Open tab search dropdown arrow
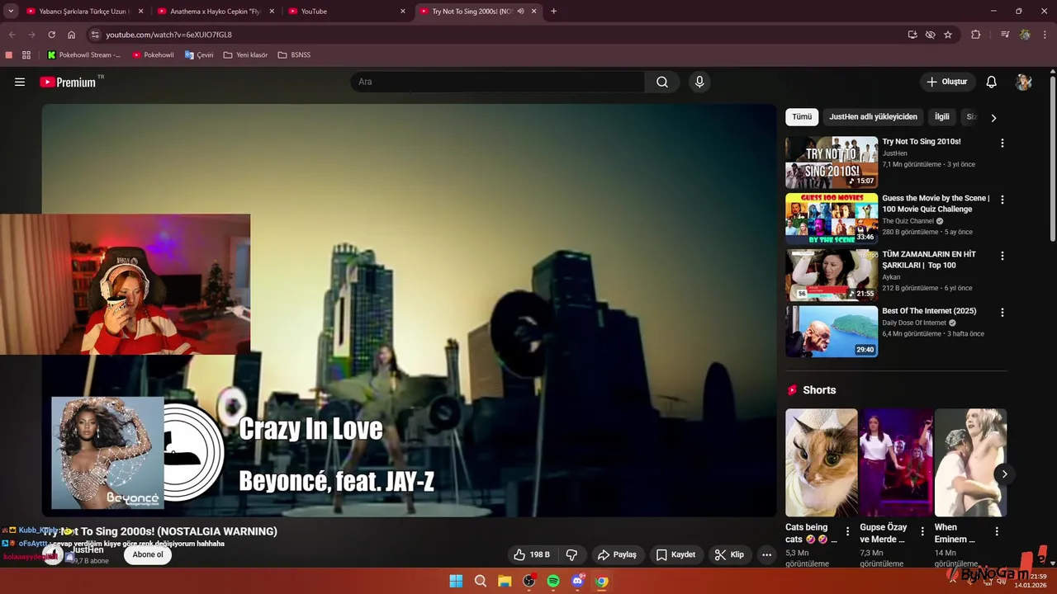The image size is (1057, 594). (x=11, y=12)
